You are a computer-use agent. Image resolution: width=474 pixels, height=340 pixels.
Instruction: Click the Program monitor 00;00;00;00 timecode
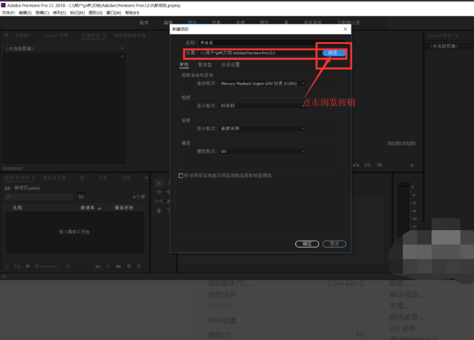coord(401,144)
